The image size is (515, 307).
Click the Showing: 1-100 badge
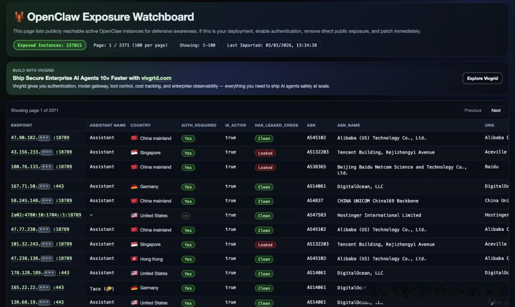tap(197, 45)
